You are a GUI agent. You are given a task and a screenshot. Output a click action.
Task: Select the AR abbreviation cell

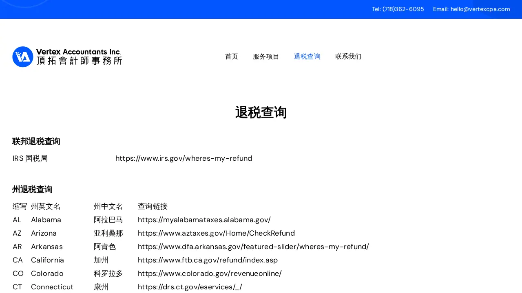pyautogui.click(x=17, y=247)
